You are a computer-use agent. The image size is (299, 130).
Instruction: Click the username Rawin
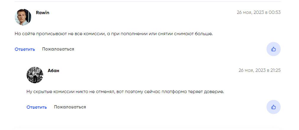(43, 13)
